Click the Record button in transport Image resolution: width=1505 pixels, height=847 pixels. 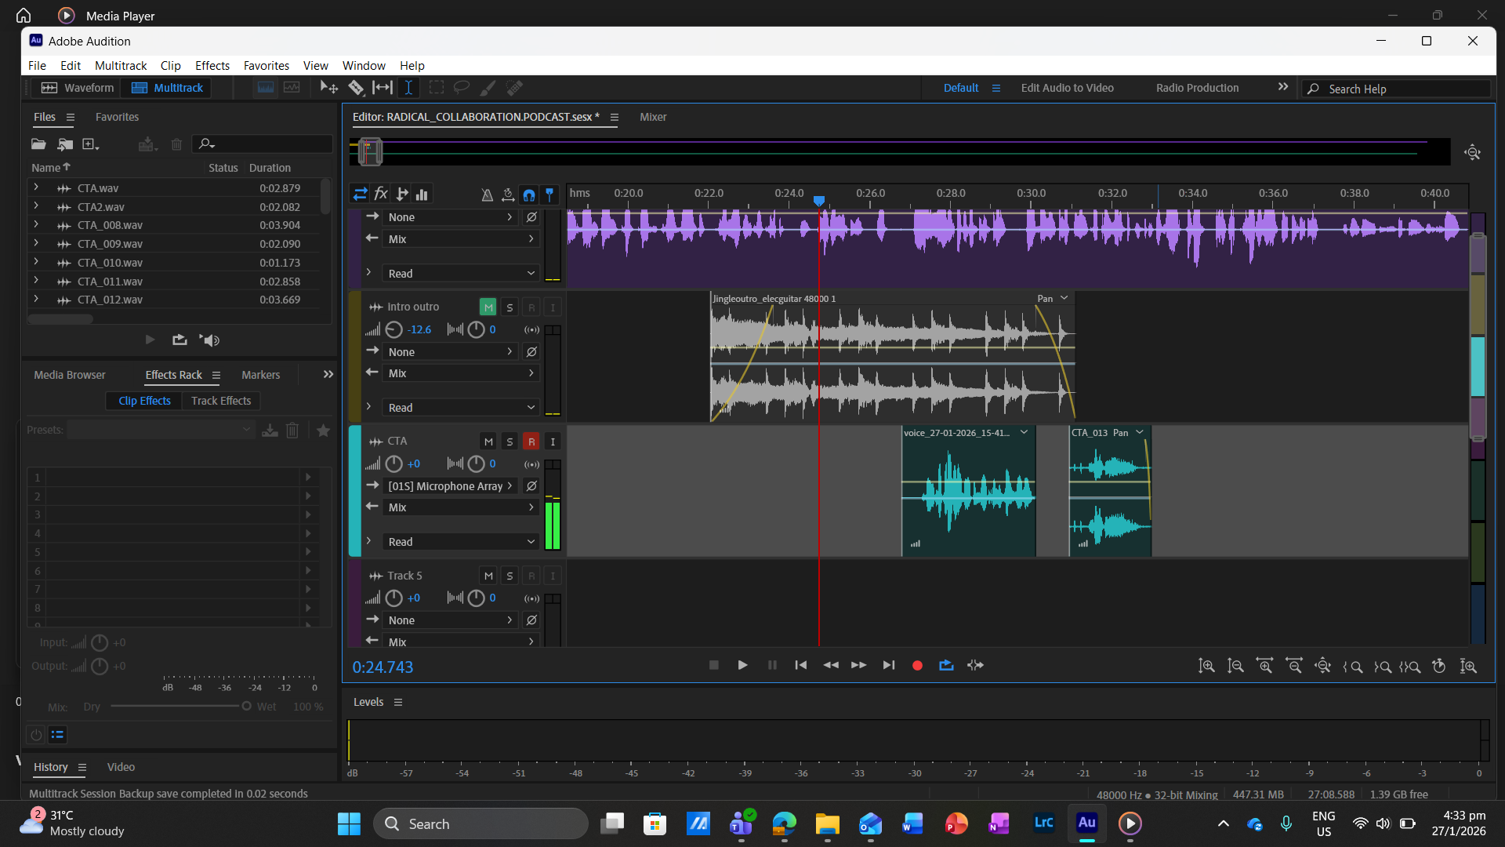click(917, 665)
